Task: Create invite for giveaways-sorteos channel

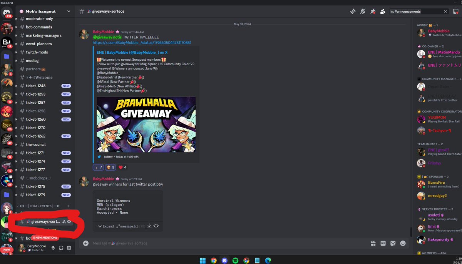Action: pos(64,222)
